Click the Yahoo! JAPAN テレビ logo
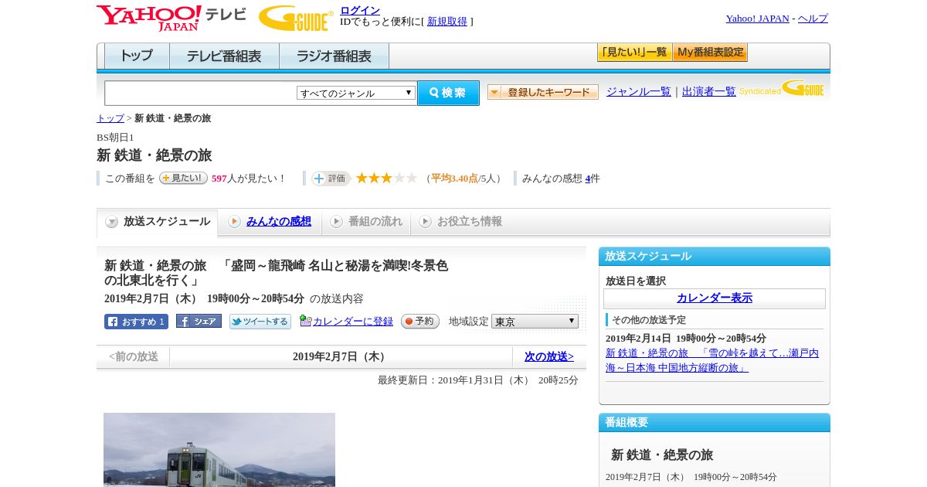Image resolution: width=927 pixels, height=487 pixels. click(171, 18)
